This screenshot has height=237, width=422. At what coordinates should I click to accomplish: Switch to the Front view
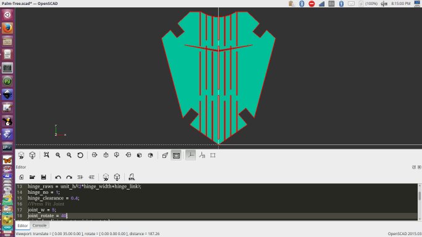tap(139, 156)
